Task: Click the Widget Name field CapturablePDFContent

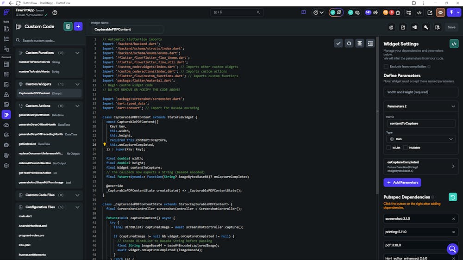Action: (x=127, y=30)
